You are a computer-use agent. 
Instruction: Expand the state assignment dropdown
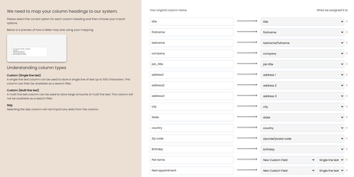point(302,117)
